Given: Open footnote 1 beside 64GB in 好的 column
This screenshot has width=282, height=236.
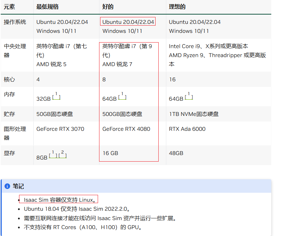Looking at the screenshot, I should tap(122, 96).
